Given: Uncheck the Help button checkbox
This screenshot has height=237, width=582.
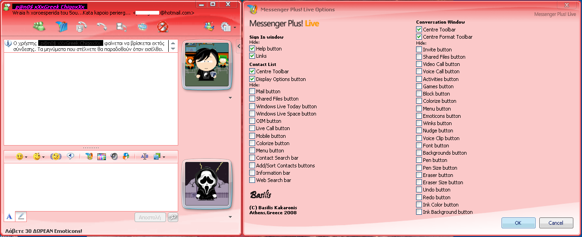Looking at the screenshot, I should [x=252, y=49].
